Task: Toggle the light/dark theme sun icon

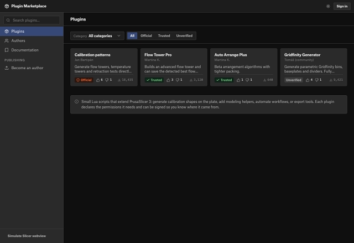Action: click(328, 6)
